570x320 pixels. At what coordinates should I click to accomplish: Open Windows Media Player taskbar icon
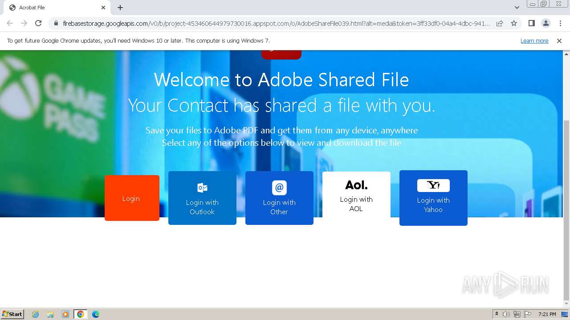[65, 314]
